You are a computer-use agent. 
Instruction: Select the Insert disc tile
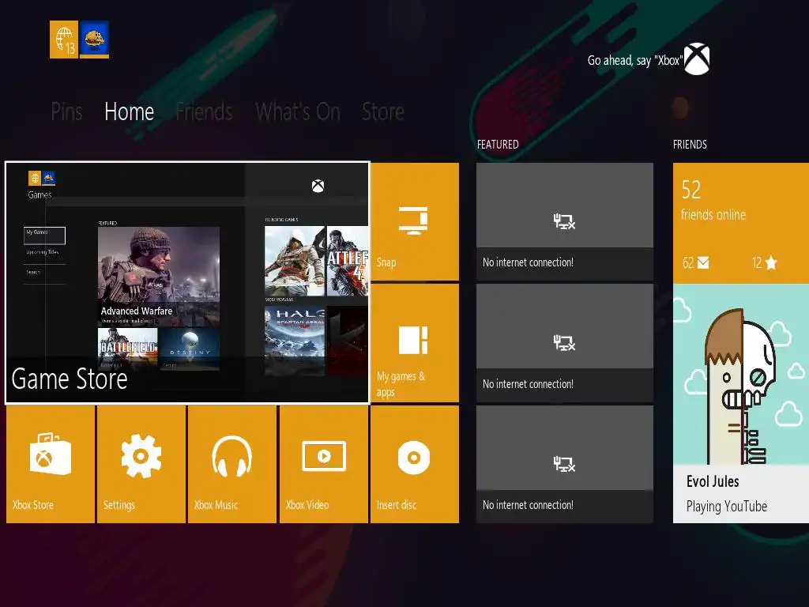415,464
